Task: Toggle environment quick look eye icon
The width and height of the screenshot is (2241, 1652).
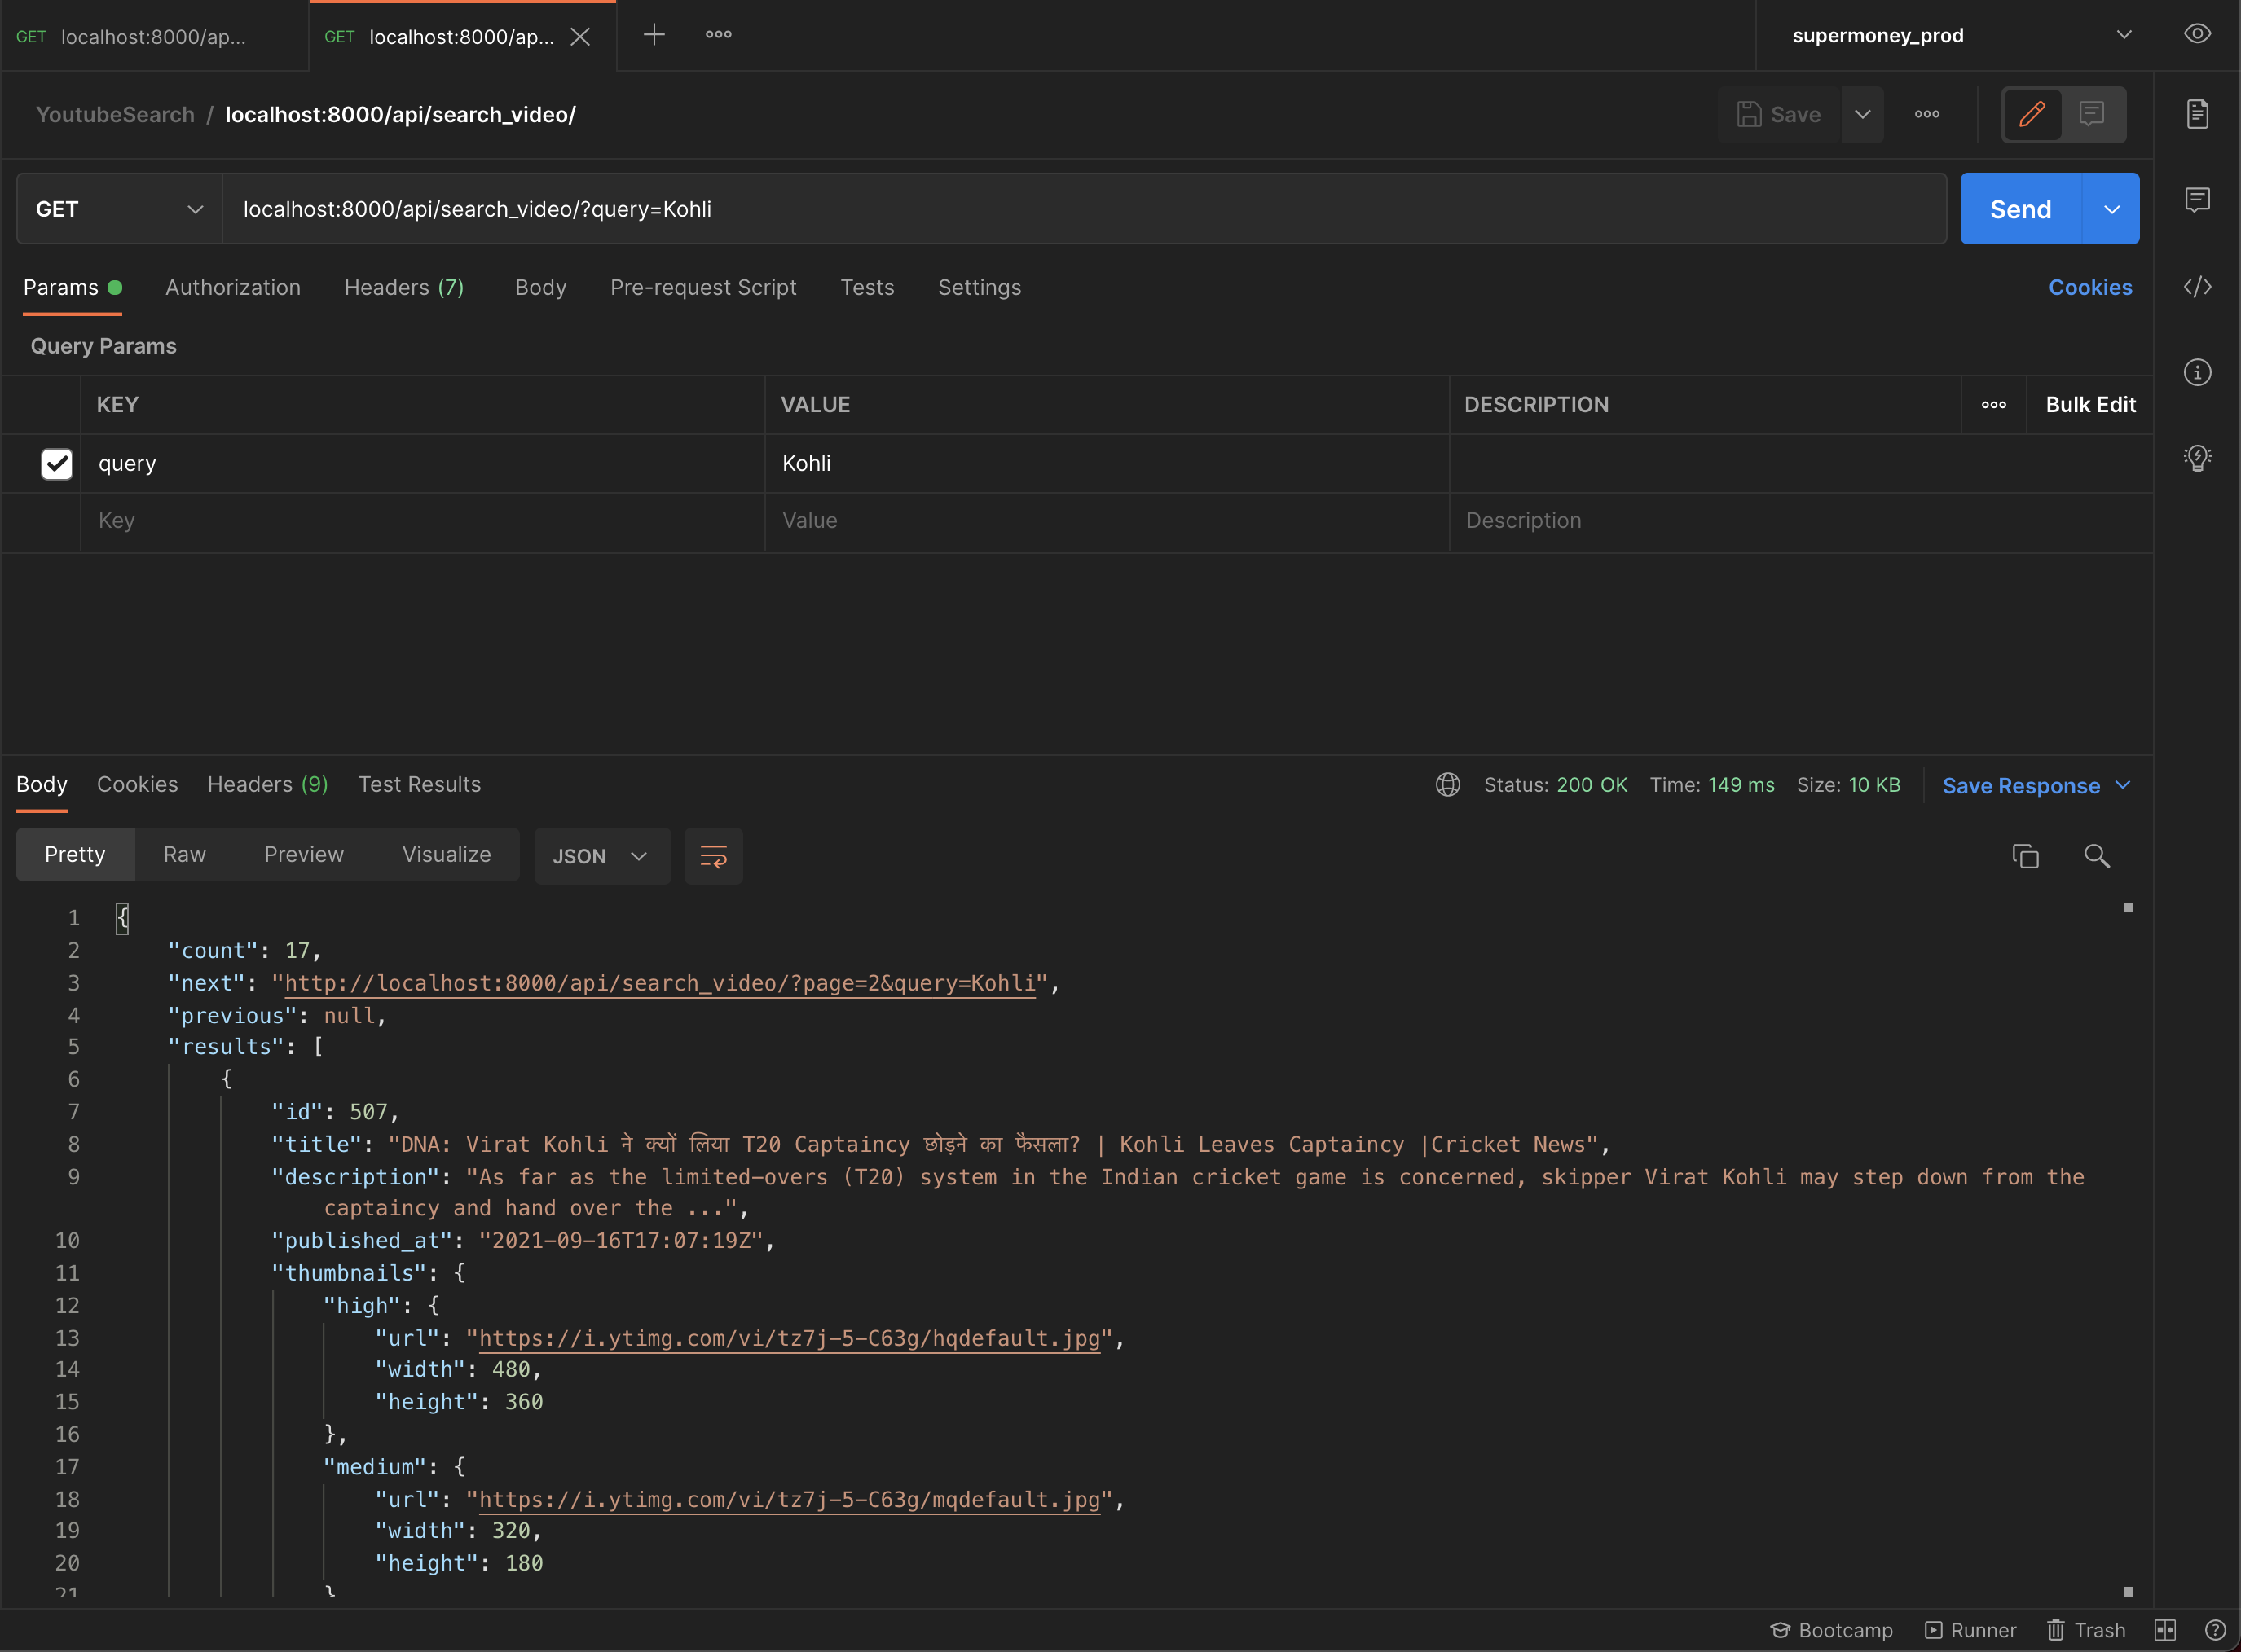Action: 2197,34
